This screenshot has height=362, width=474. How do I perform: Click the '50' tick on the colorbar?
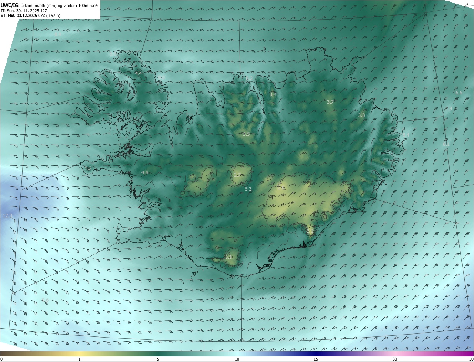(471, 359)
